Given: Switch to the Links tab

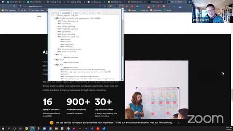Looking at the screenshot, I should (x=84, y=13).
